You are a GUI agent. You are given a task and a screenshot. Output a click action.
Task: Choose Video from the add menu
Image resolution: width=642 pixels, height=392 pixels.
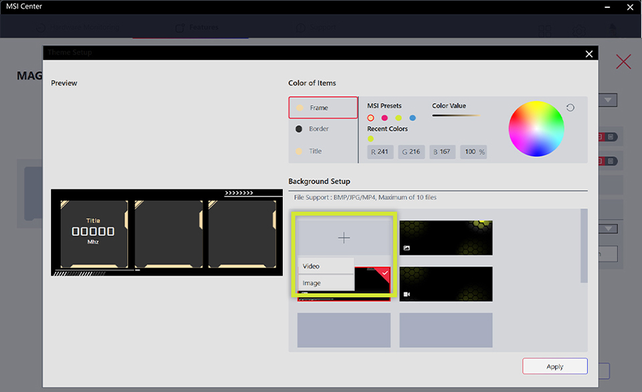326,266
